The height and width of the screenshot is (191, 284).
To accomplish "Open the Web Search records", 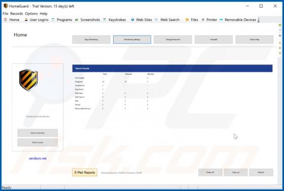I will point(167,20).
